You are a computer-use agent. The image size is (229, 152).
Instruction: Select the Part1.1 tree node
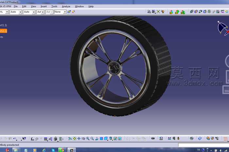3,25
